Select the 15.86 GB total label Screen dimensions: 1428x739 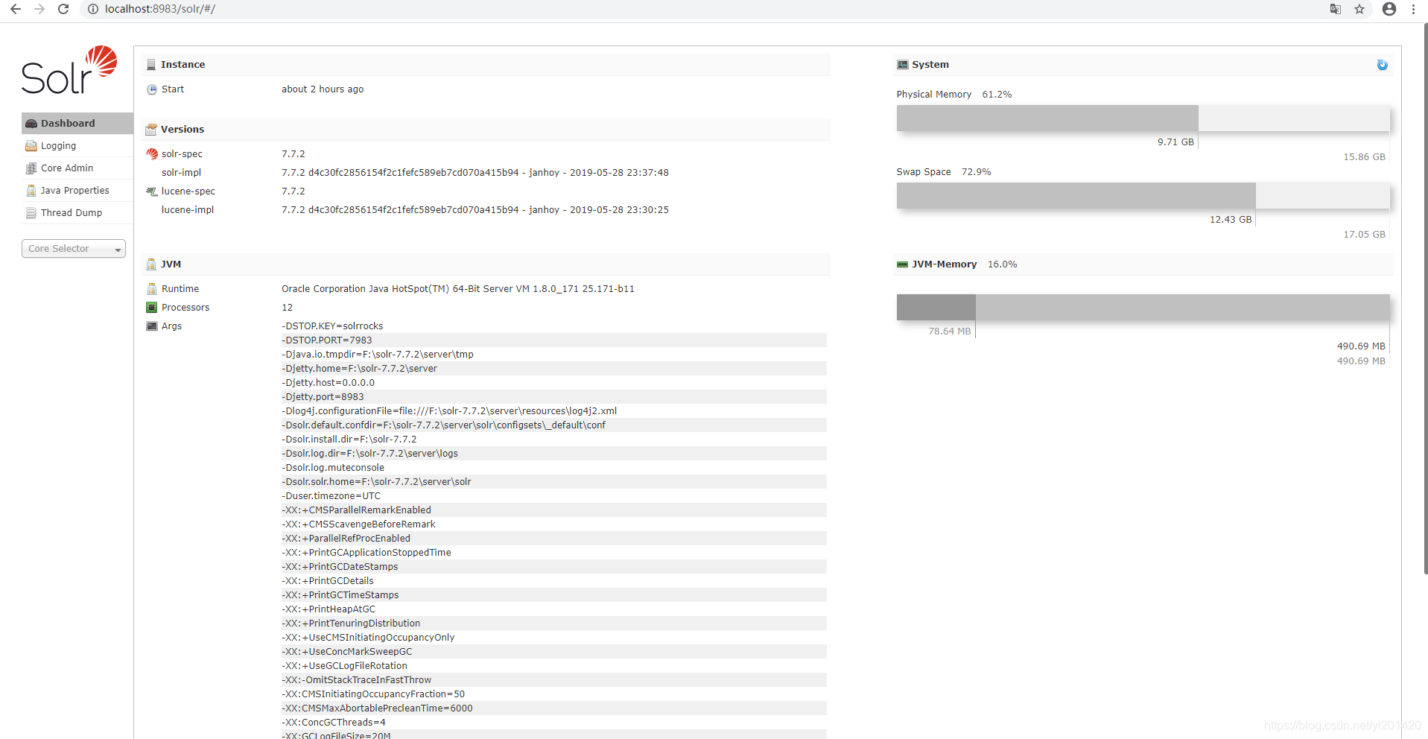tap(1365, 157)
